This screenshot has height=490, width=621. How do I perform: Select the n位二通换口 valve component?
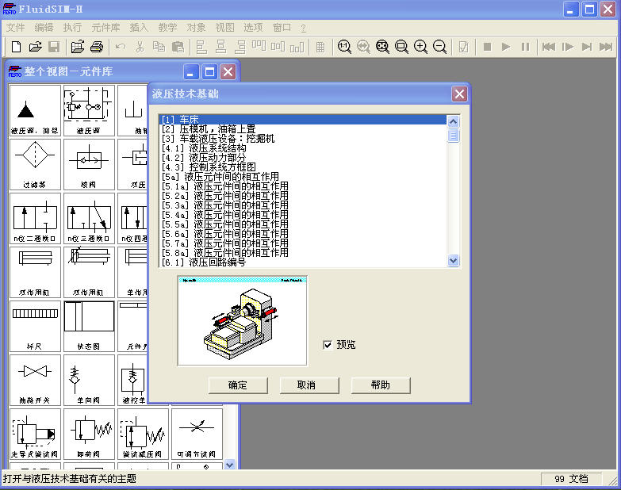tap(35, 219)
